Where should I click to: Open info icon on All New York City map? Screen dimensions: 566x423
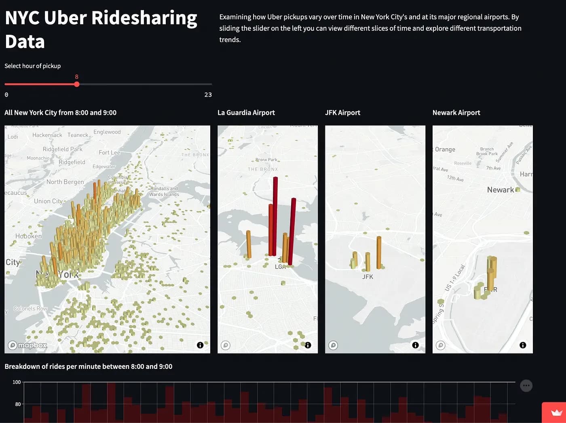click(x=200, y=345)
